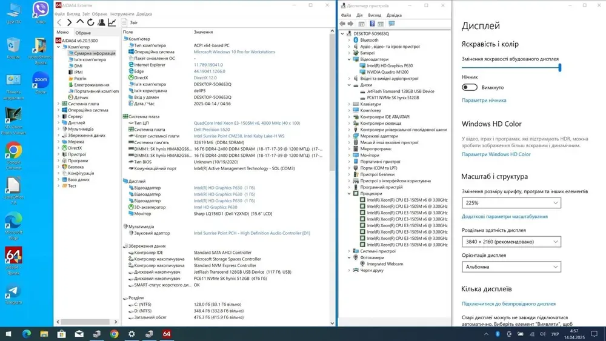606x341 pixels.
Task: Click the scan hardware monitor icon in Device Manager
Action: (x=391, y=24)
